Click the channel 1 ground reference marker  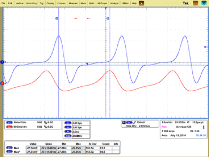coord(2,62)
